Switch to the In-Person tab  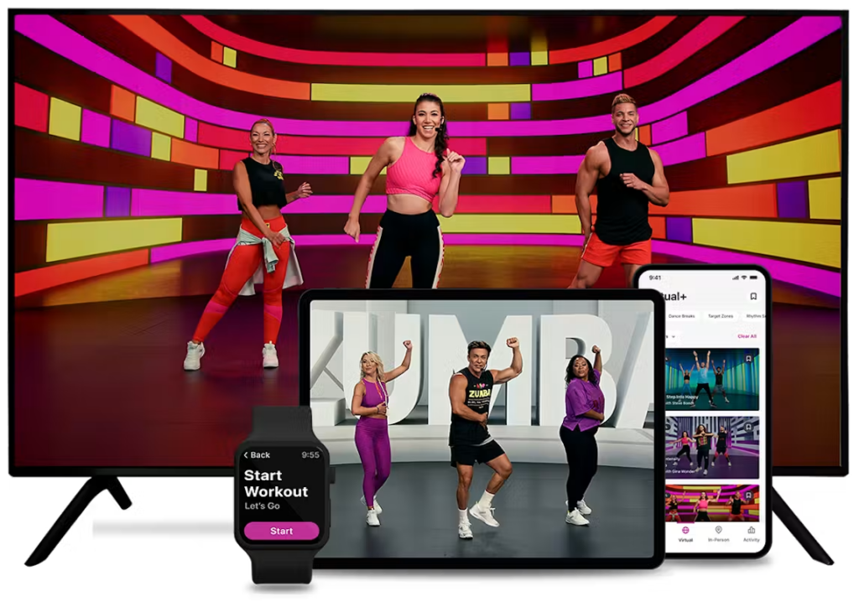click(718, 534)
